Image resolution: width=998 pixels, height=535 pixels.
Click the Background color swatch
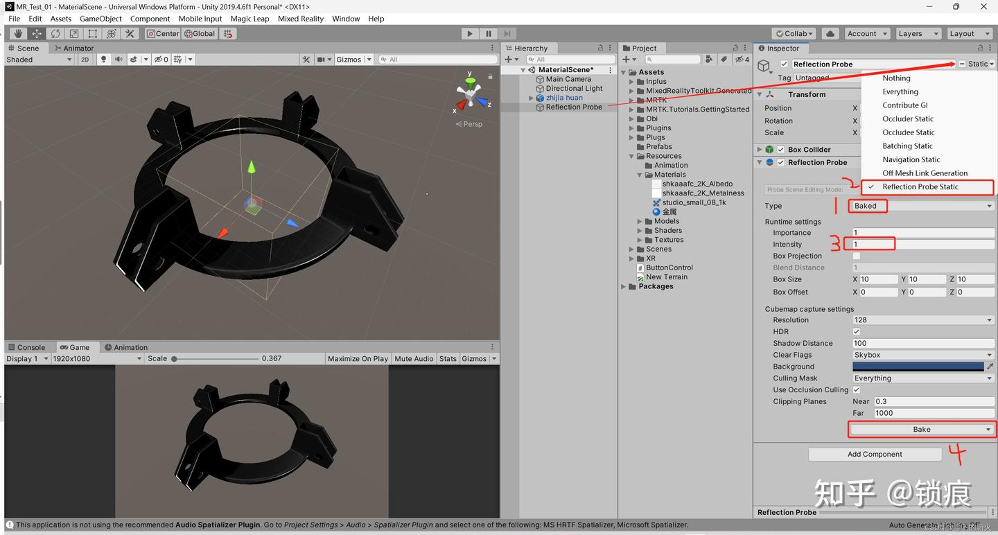coord(918,367)
